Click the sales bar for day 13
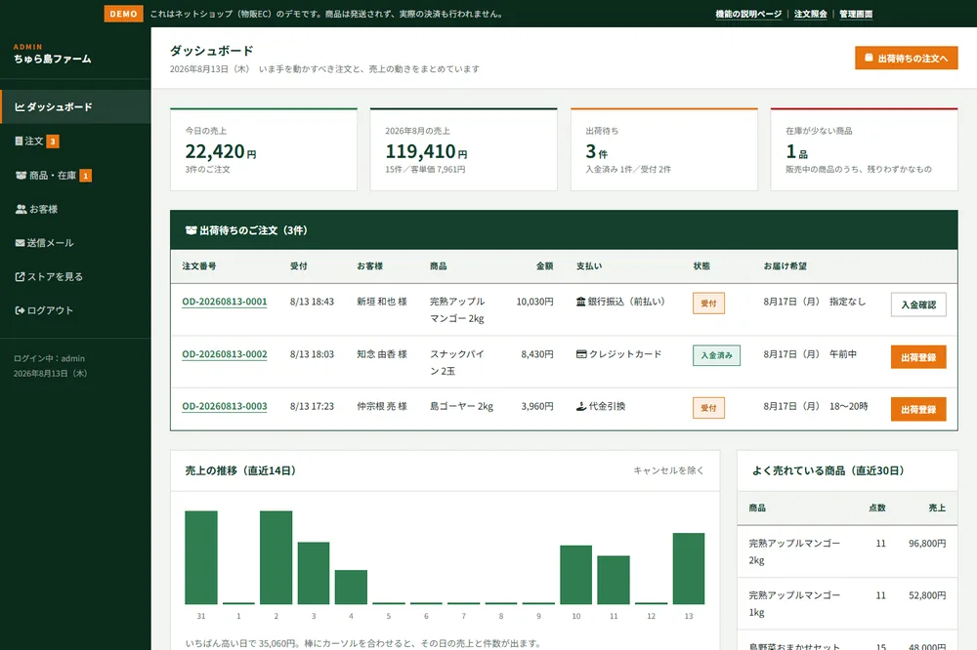 click(689, 568)
